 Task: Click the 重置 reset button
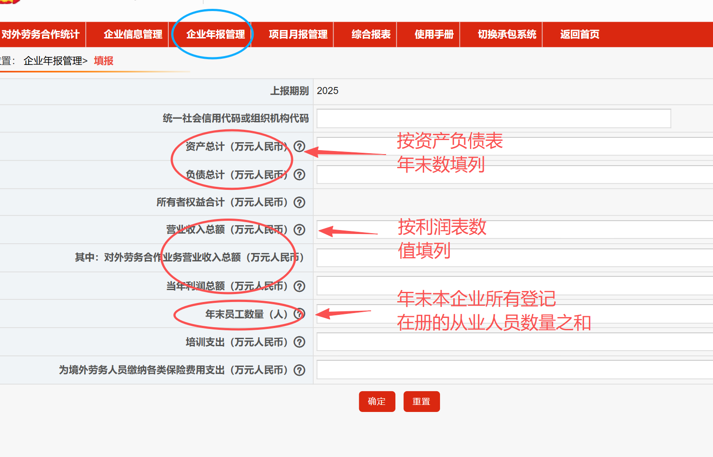pos(421,401)
